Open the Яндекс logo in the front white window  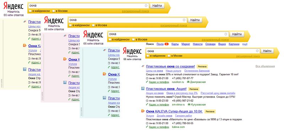(x=132, y=51)
